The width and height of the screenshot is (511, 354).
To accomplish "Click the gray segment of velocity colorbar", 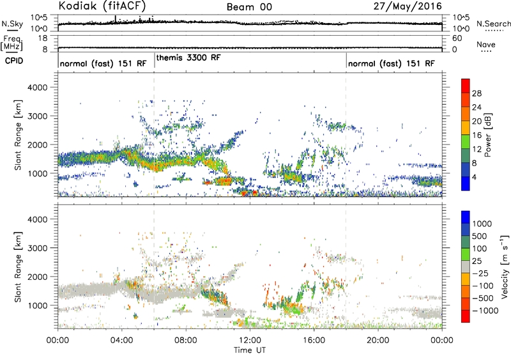I will pyautogui.click(x=466, y=267).
